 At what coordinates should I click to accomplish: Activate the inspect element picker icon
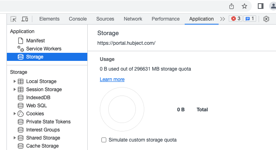(13, 19)
